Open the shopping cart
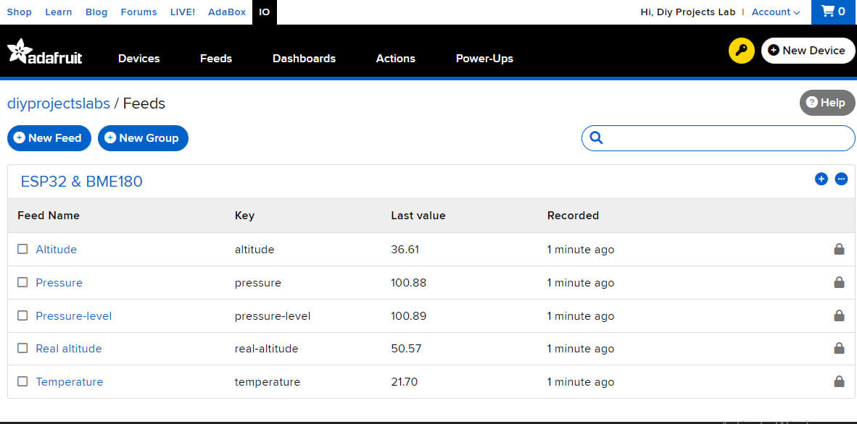The width and height of the screenshot is (857, 424). coord(834,12)
